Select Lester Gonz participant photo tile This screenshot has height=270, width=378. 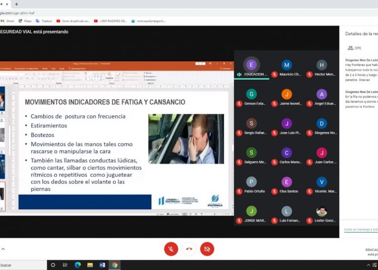point(322,212)
